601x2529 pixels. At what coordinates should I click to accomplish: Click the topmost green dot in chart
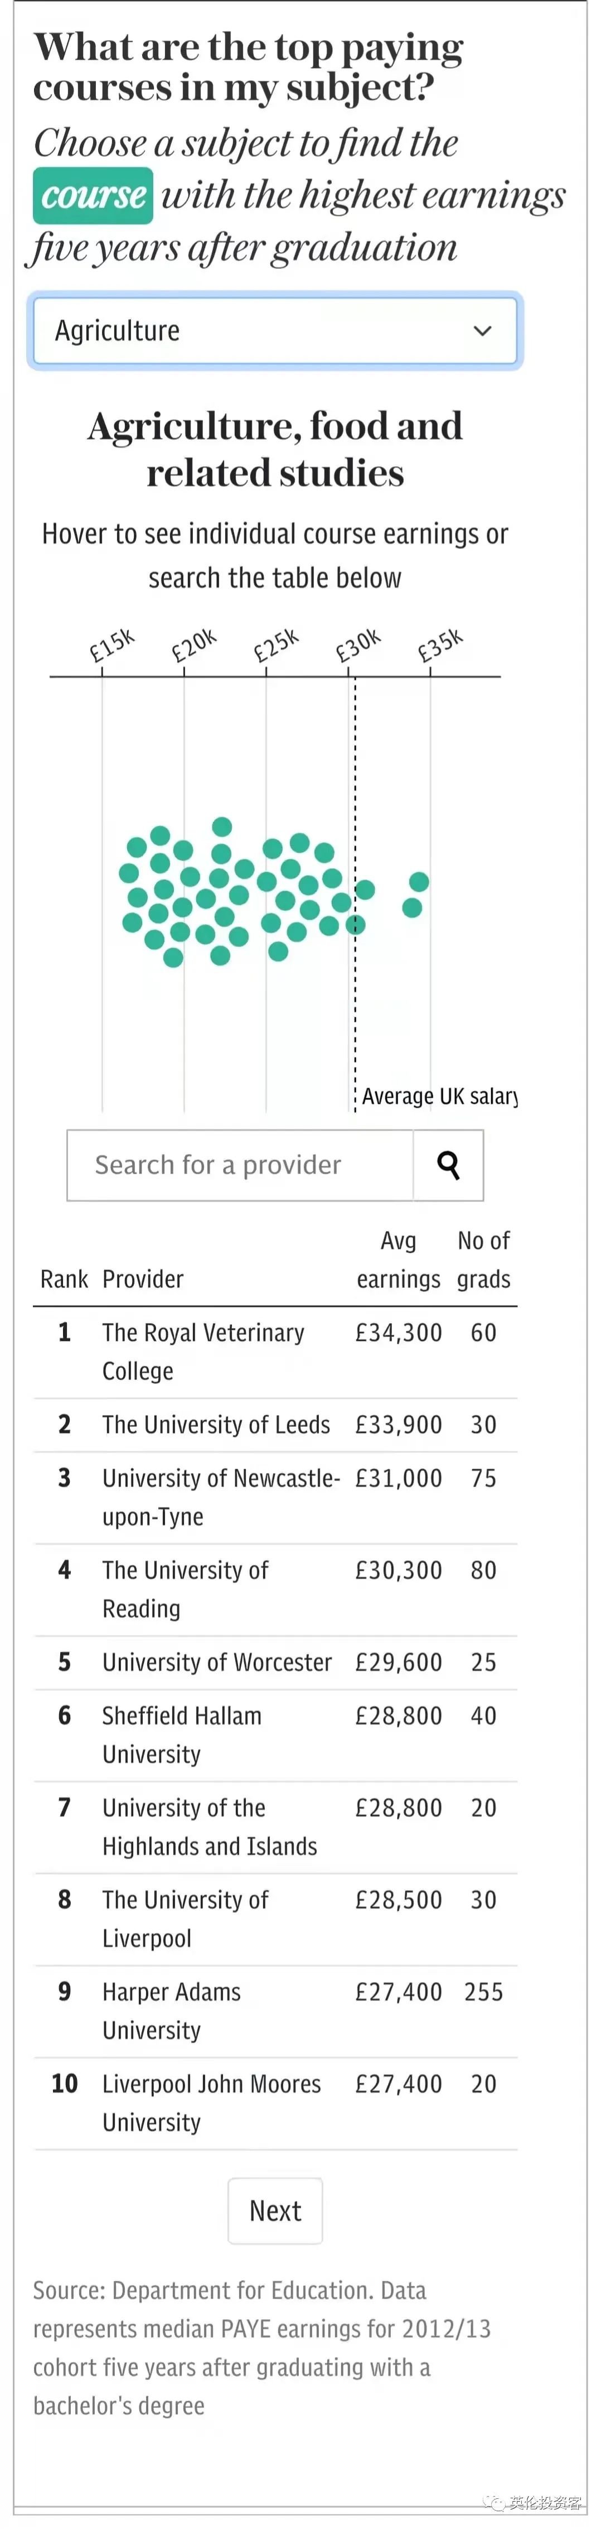pyautogui.click(x=221, y=826)
